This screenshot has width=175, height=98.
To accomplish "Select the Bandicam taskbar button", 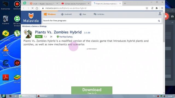I will (x=45, y=96).
